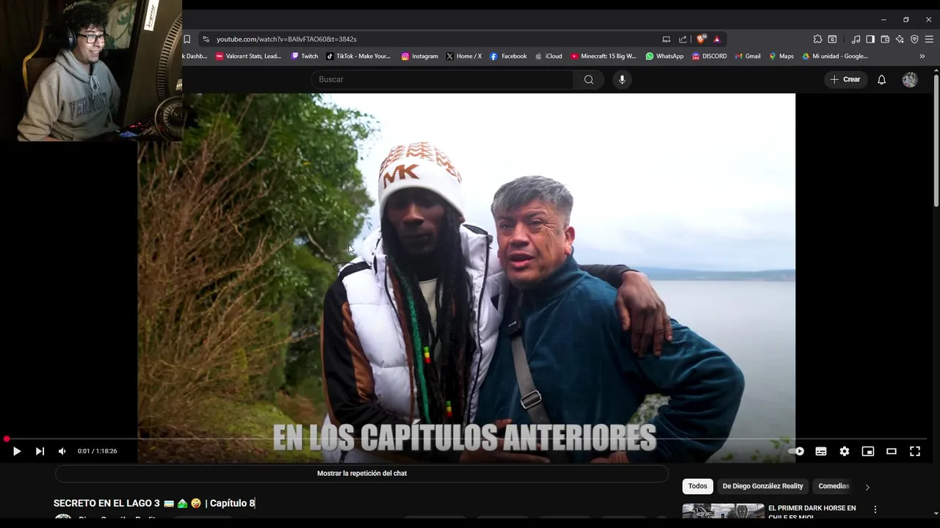The width and height of the screenshot is (940, 528).
Task: Skip to the next video
Action: (x=40, y=451)
